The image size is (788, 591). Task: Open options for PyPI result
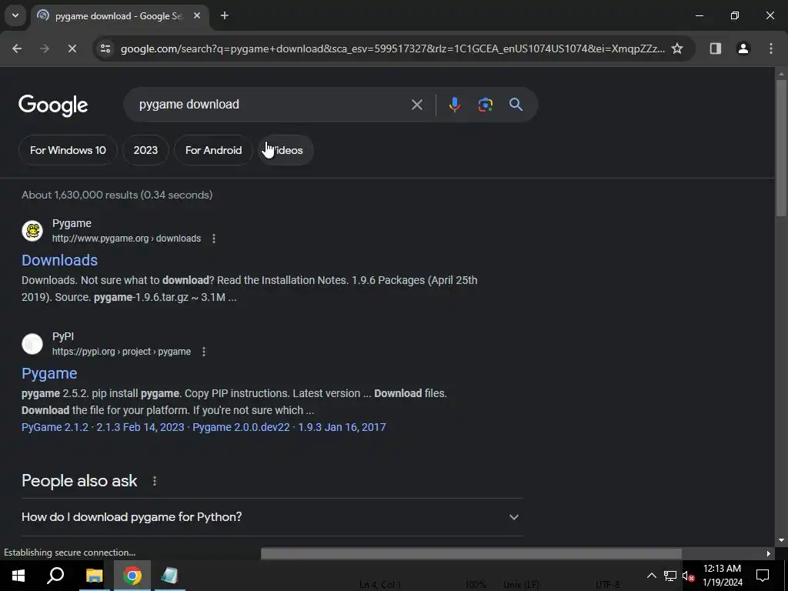point(203,352)
